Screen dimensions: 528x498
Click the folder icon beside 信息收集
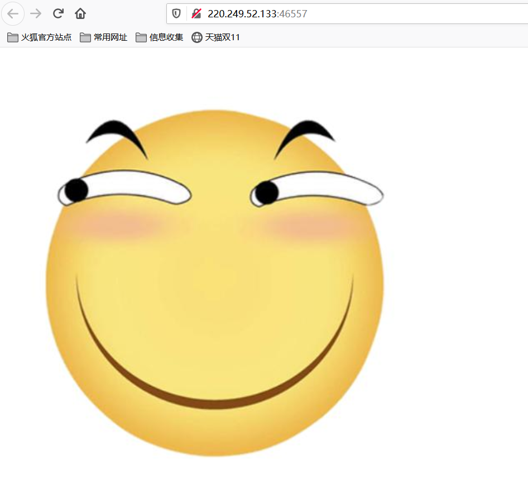[x=141, y=37]
